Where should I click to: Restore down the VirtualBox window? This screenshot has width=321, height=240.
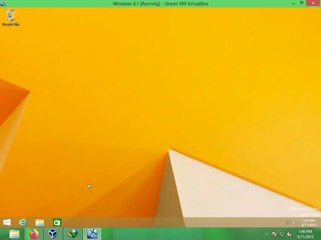pos(301,3)
